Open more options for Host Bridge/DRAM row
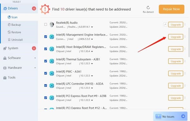The width and height of the screenshot is (190, 121). point(185,49)
